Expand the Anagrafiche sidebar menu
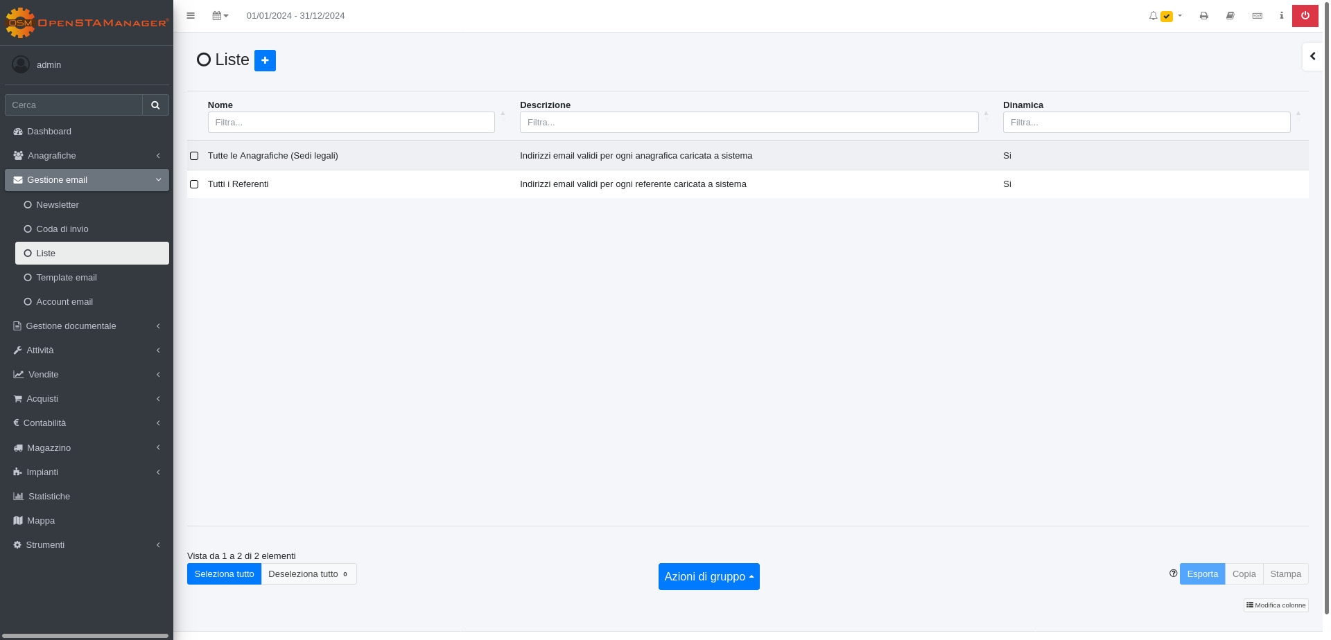 (87, 156)
